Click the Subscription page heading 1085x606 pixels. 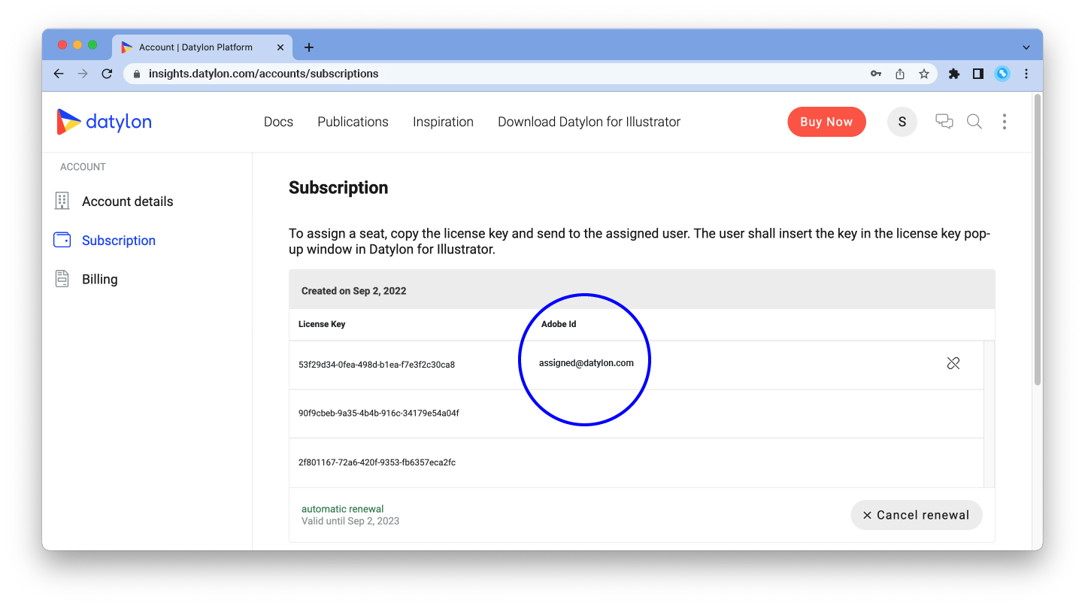[x=338, y=188]
